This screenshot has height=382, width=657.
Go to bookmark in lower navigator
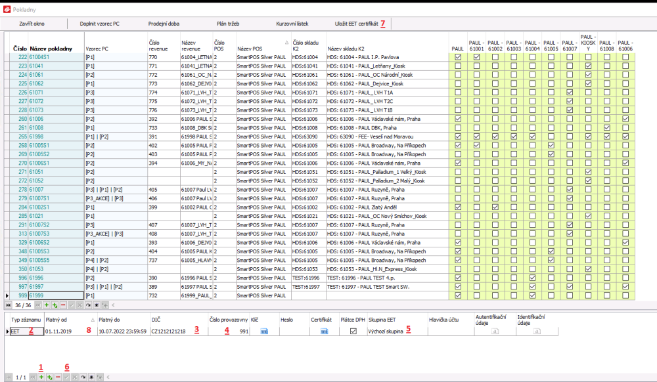click(x=100, y=377)
